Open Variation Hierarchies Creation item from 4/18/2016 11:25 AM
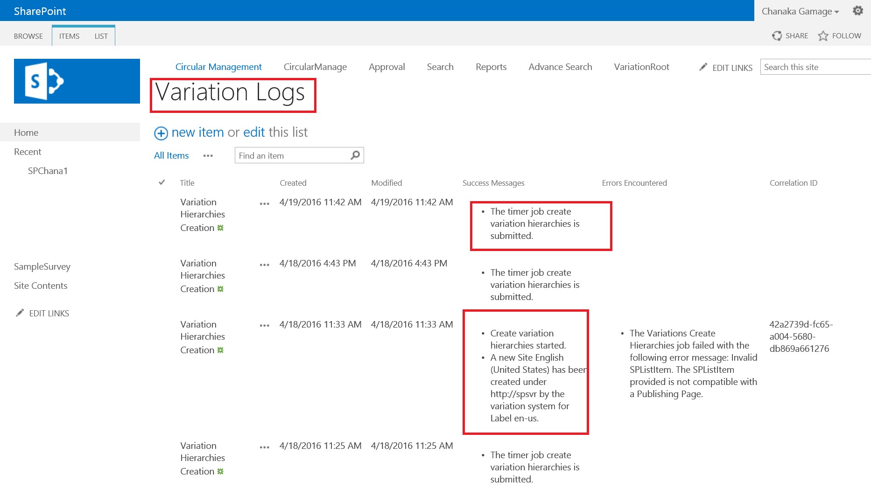871x489 pixels. (203, 458)
